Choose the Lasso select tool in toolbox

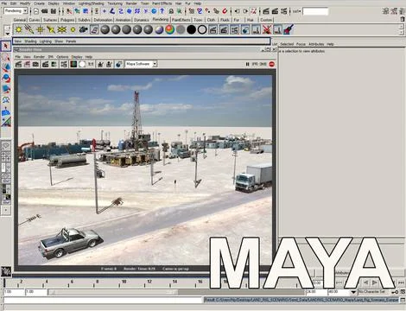(6, 57)
